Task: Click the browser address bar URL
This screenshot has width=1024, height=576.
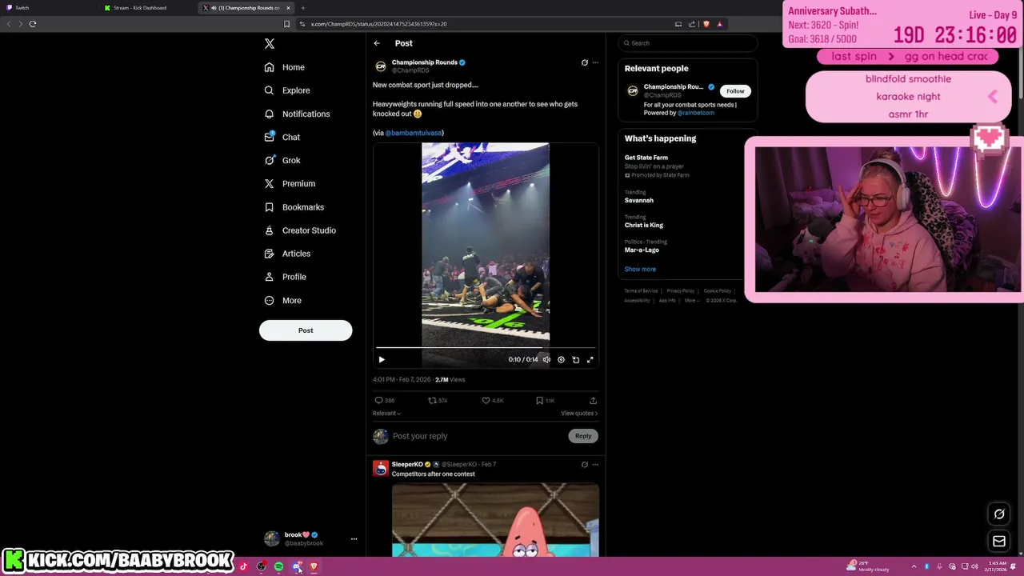Action: click(378, 24)
